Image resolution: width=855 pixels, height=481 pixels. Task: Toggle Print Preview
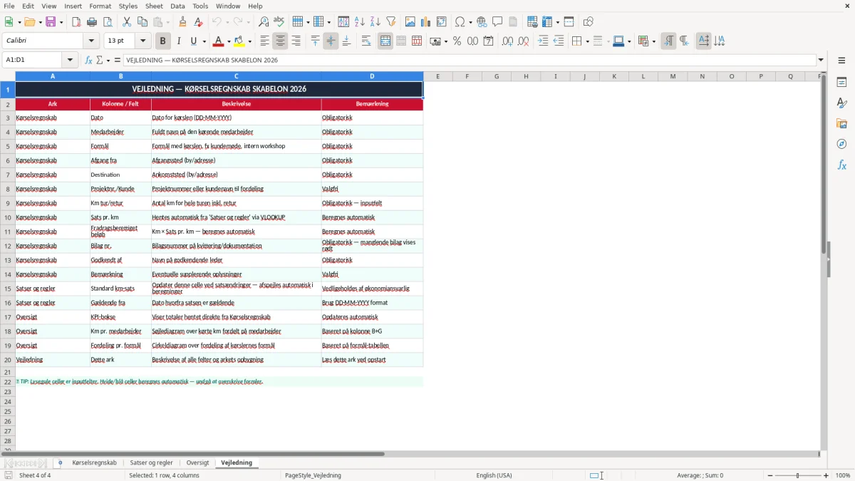click(108, 22)
